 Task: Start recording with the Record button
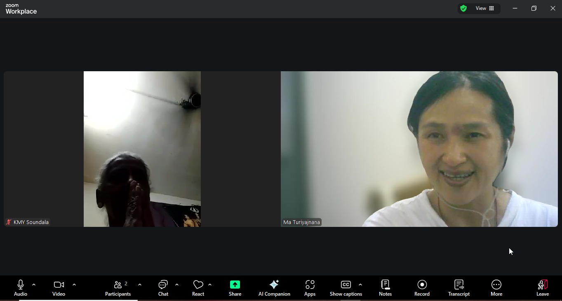pyautogui.click(x=422, y=288)
